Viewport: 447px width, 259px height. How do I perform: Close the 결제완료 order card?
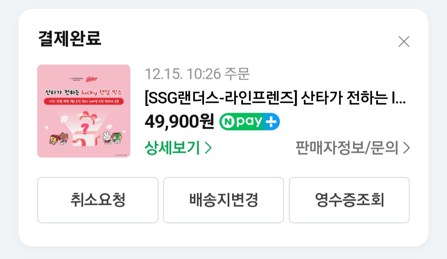[404, 42]
